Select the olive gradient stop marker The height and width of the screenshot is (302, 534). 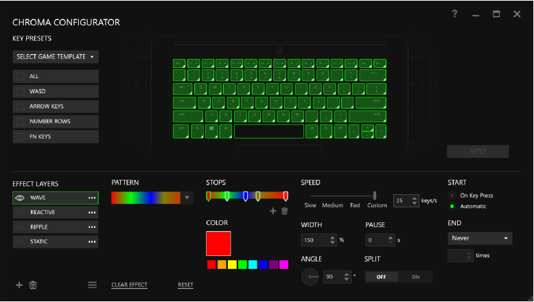(x=258, y=196)
